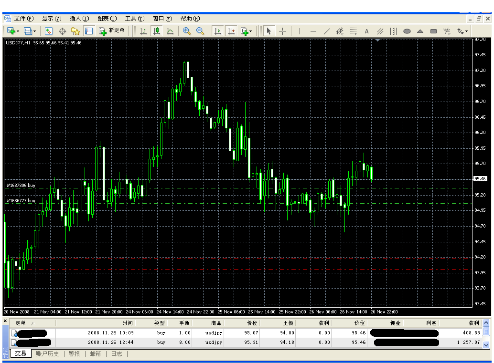Toggle chart shift icon
Image resolution: width=494 pixels, height=363 pixels.
point(231,31)
